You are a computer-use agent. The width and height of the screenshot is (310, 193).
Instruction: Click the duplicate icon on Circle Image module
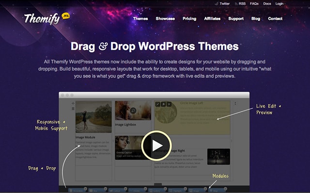click(x=164, y=104)
